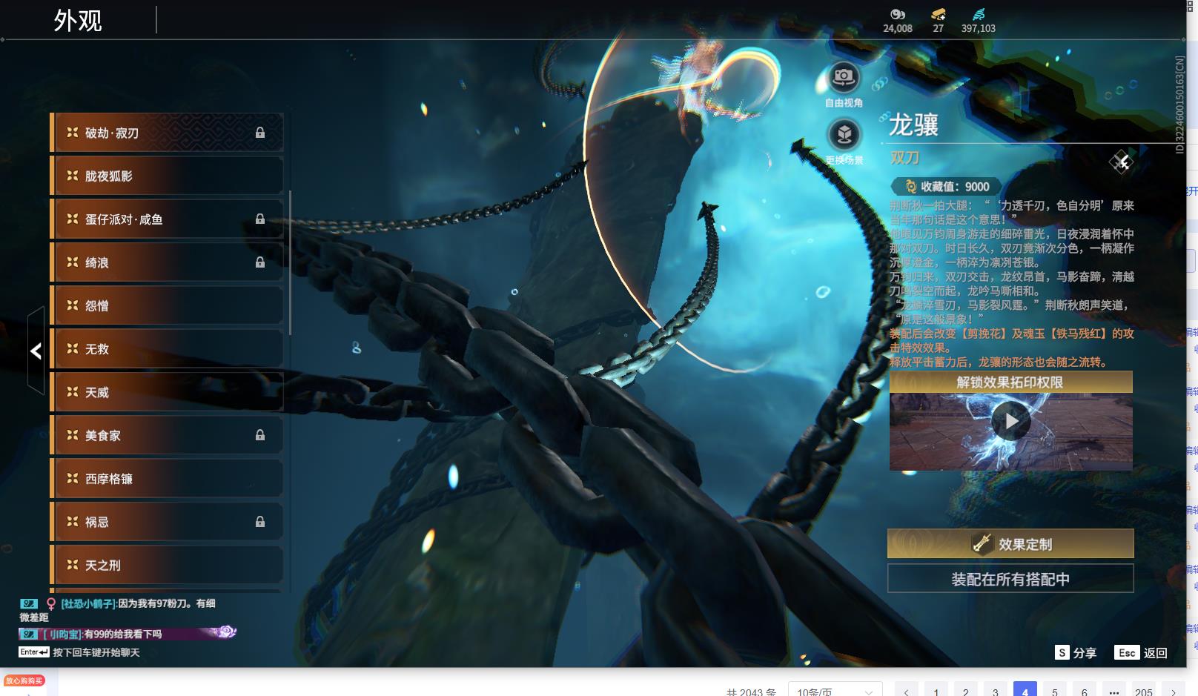
Task: Select the 西摩格镰 skin entry
Action: pos(167,479)
